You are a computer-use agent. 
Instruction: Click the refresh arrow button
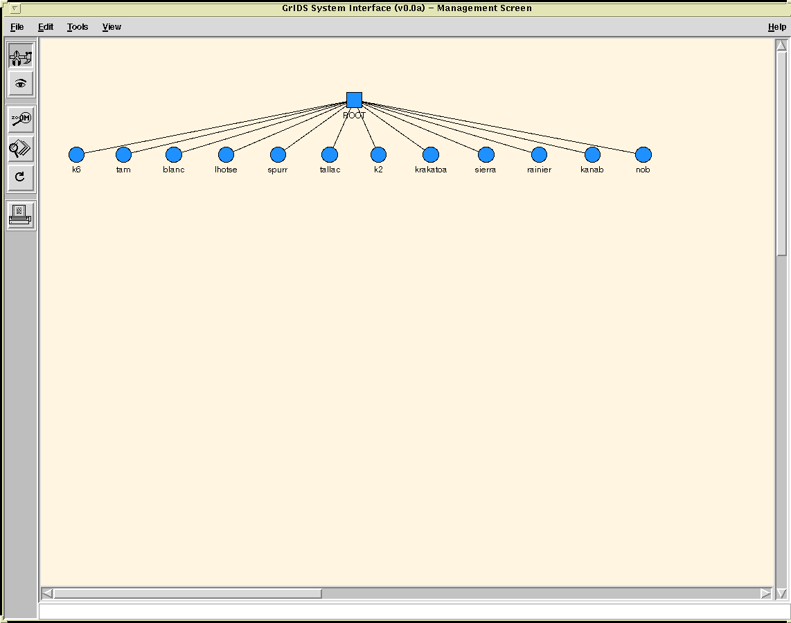pyautogui.click(x=21, y=177)
